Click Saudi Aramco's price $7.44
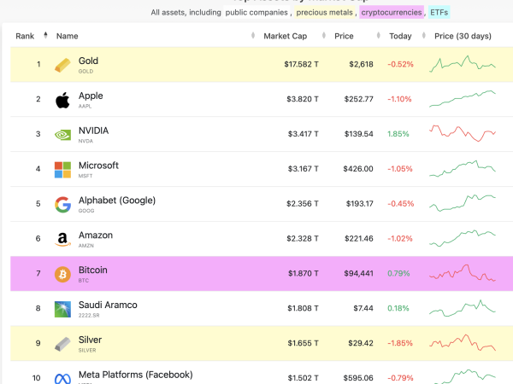513x384 pixels. pyautogui.click(x=363, y=309)
